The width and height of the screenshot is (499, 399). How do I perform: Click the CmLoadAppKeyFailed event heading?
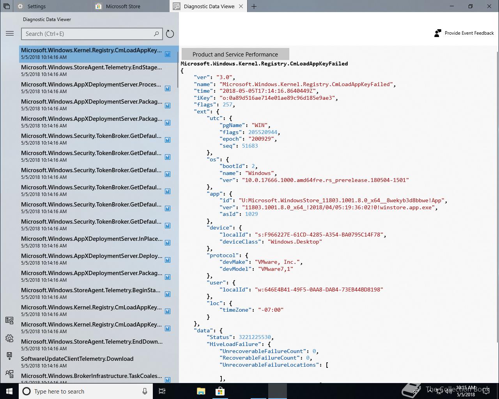coord(264,64)
